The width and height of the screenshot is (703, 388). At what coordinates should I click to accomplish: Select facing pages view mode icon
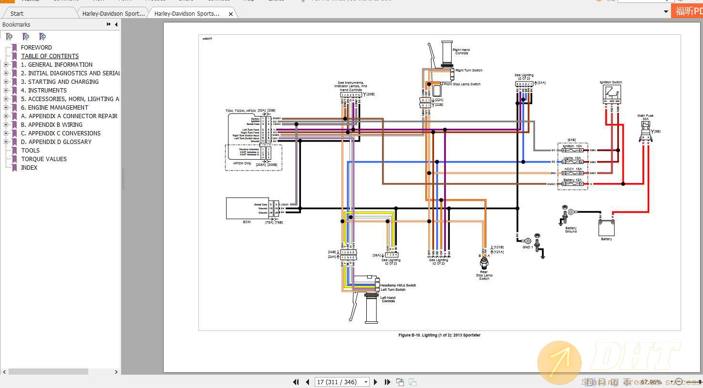pyautogui.click(x=614, y=382)
